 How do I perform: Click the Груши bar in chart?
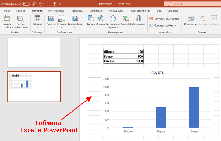(161, 117)
